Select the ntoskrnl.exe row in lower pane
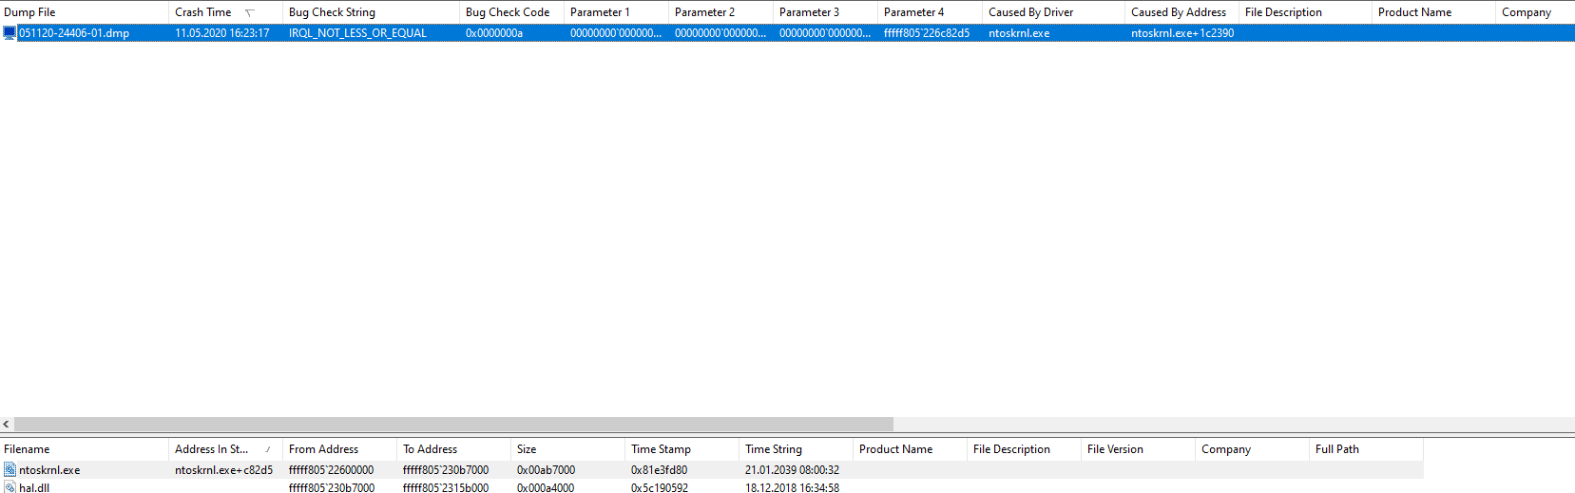The width and height of the screenshot is (1575, 493). (x=712, y=470)
